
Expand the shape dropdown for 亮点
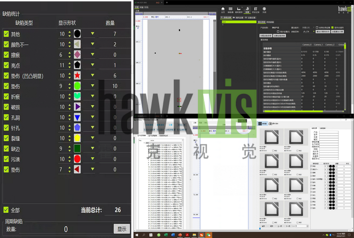click(93, 65)
